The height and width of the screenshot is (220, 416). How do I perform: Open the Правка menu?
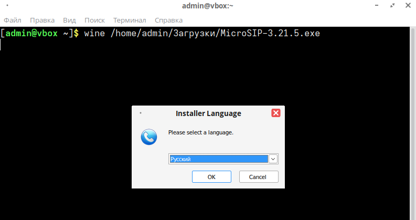(x=42, y=20)
